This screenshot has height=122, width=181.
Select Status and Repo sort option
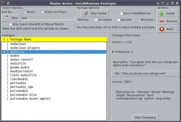[42, 12]
